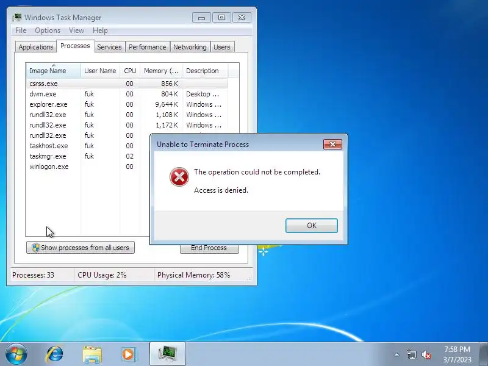Sort by the Image Name column header

click(x=54, y=71)
